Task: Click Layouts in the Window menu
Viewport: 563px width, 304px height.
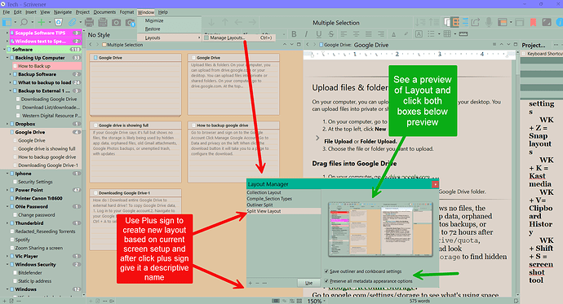Action: coord(169,37)
